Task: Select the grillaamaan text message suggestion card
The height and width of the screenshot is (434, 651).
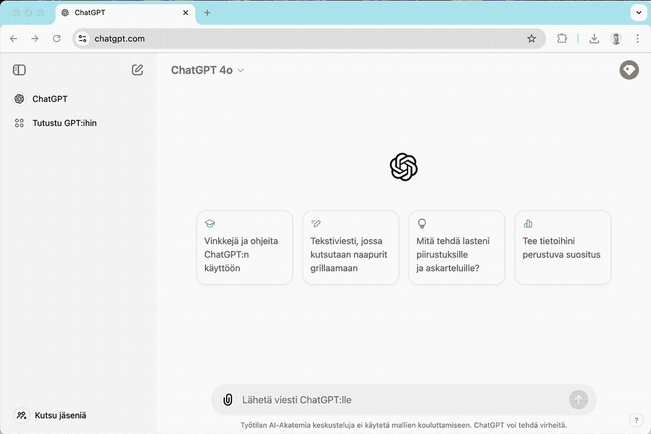Action: pyautogui.click(x=350, y=247)
